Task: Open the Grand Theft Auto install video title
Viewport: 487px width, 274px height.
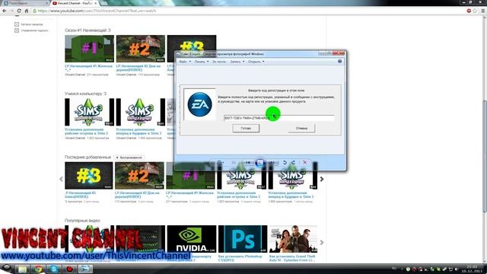Action: coord(292,258)
